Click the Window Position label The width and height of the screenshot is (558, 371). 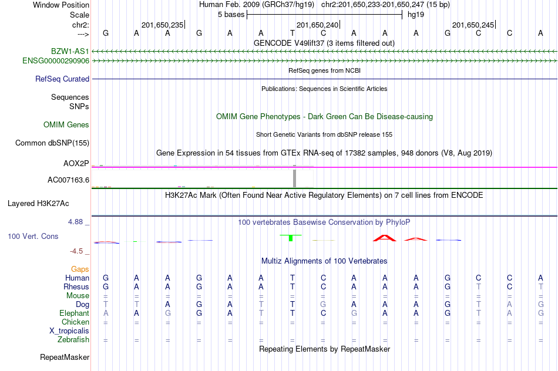point(61,5)
